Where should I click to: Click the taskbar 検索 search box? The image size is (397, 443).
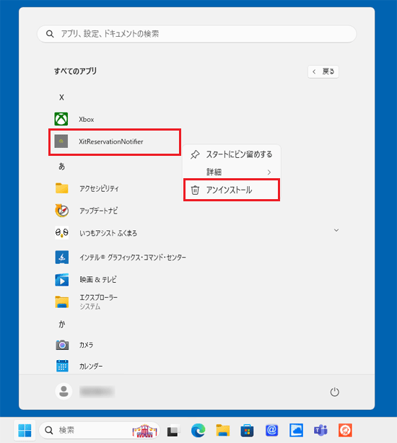[99, 430]
